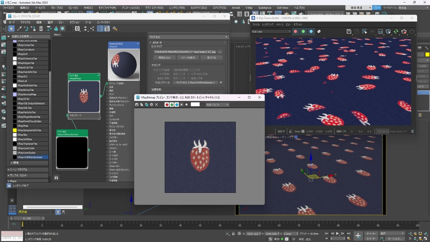Open the ユーティリティ menu in material editor
This screenshot has height=242, width=430.
(x=103, y=22)
